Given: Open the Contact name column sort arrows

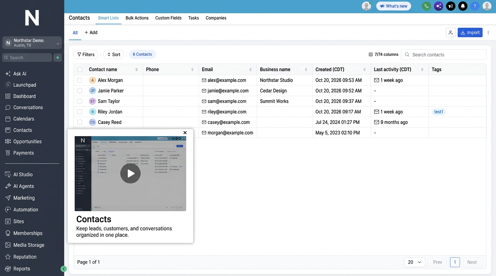Looking at the screenshot, I should point(137,69).
